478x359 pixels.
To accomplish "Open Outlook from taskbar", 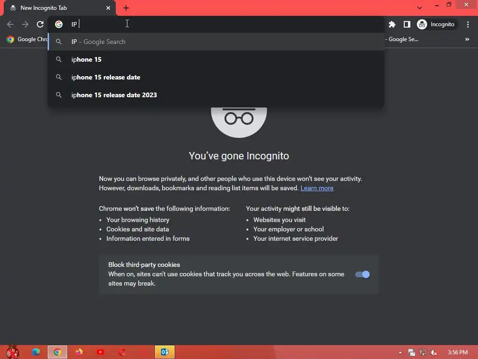I will point(165,352).
